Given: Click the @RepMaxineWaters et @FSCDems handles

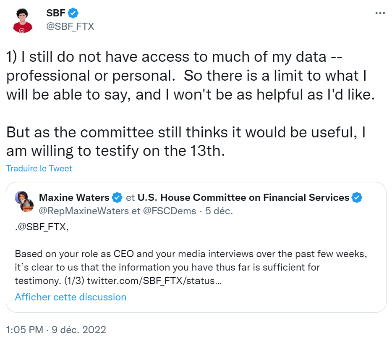Looking at the screenshot, I should click(117, 211).
